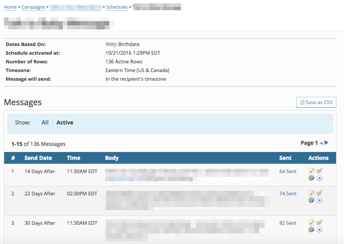Click the Save as CSV button
Image resolution: width=344 pixels, height=244 pixels.
(x=316, y=102)
